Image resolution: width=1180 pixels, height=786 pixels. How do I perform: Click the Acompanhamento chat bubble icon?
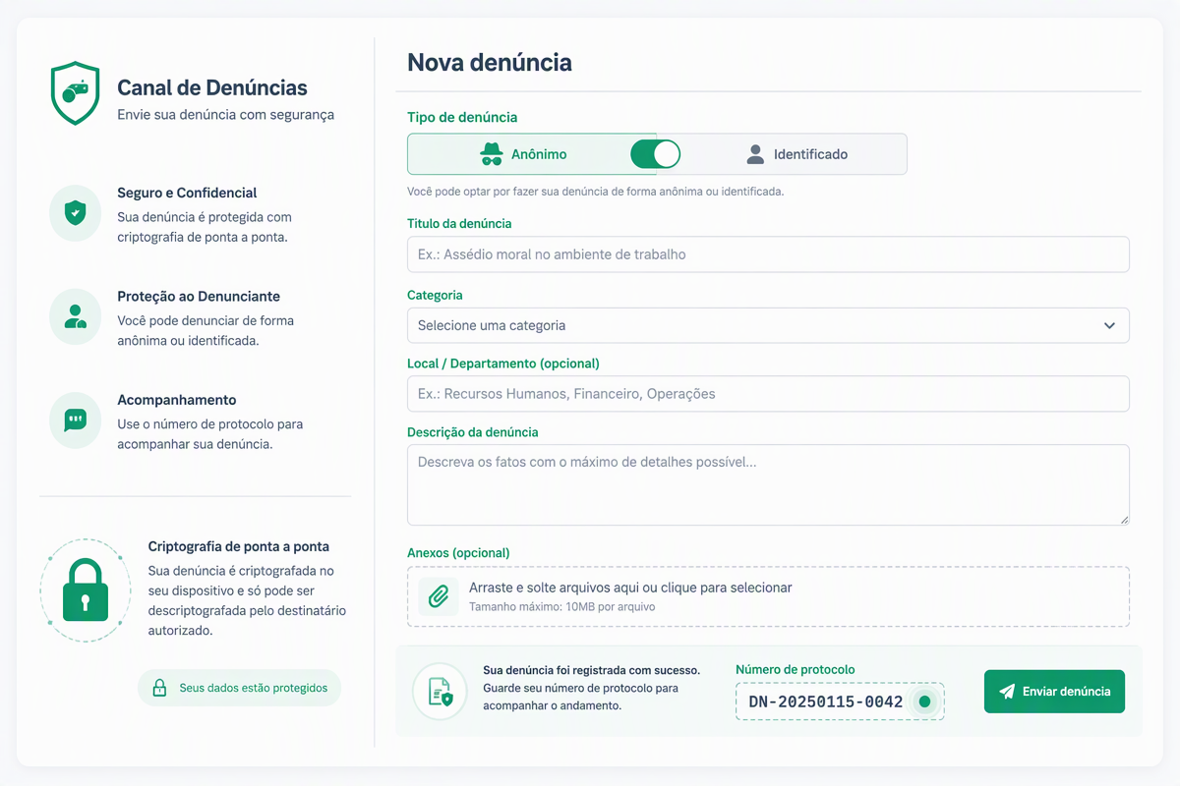point(75,421)
